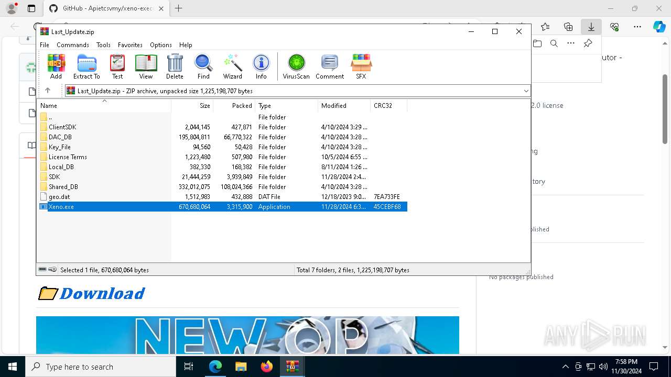Open Task View on taskbar

(x=189, y=367)
